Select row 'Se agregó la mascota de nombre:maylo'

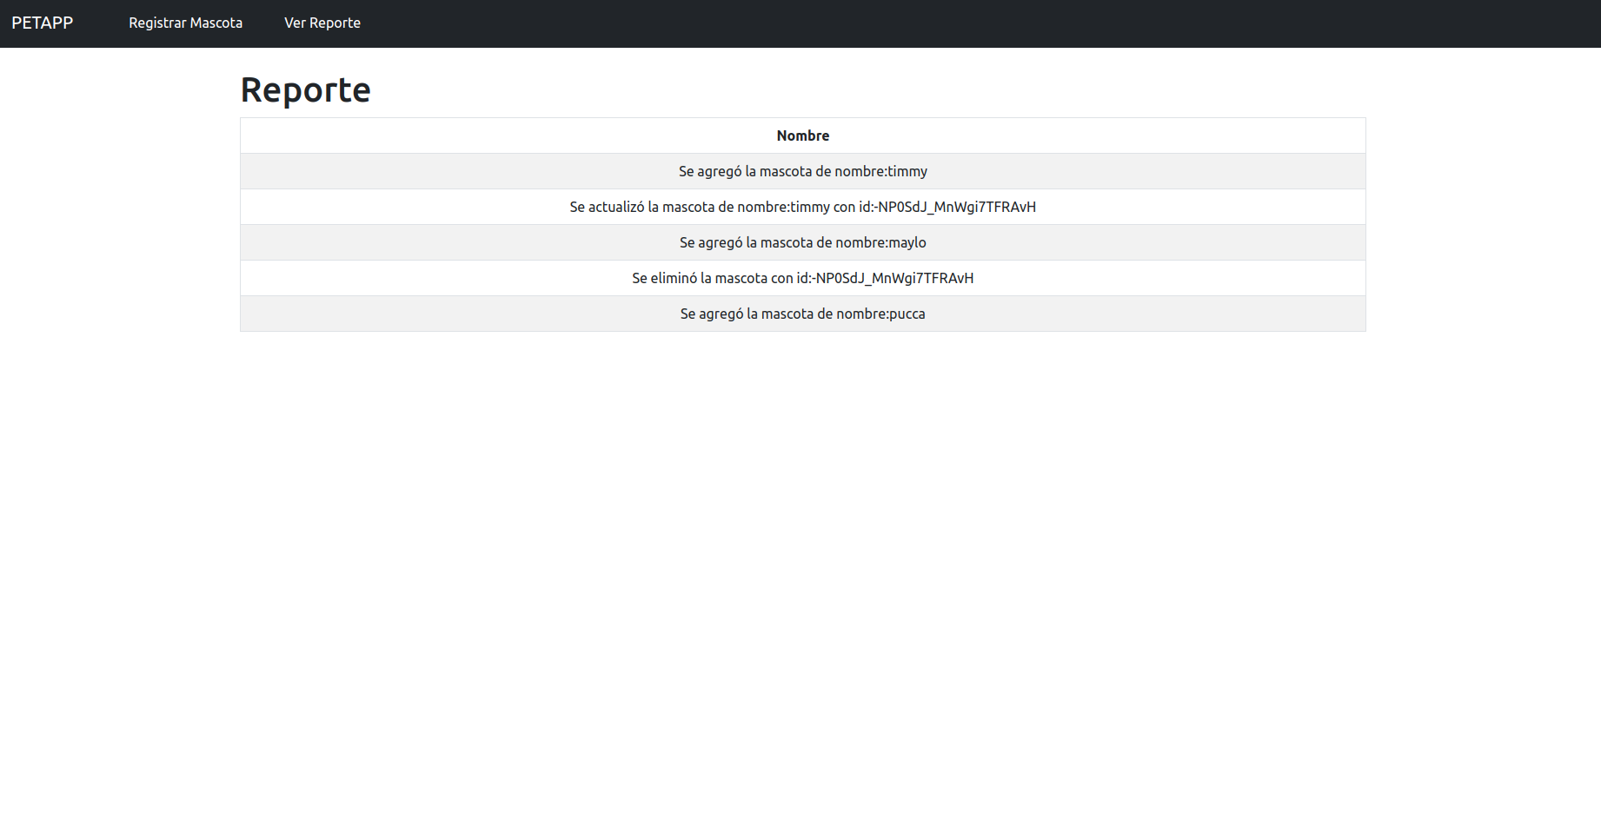(803, 242)
